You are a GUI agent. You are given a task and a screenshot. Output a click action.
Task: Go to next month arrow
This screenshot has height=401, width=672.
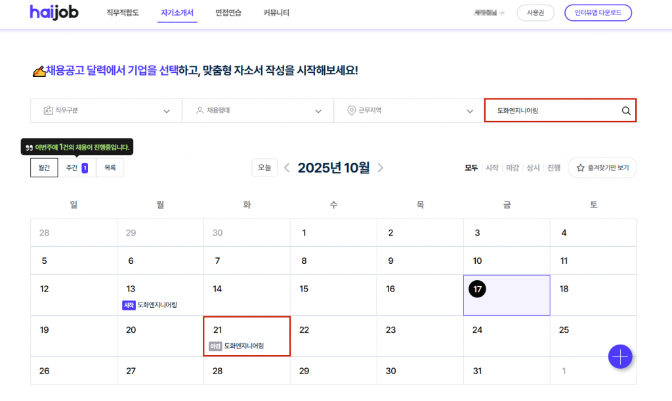381,168
